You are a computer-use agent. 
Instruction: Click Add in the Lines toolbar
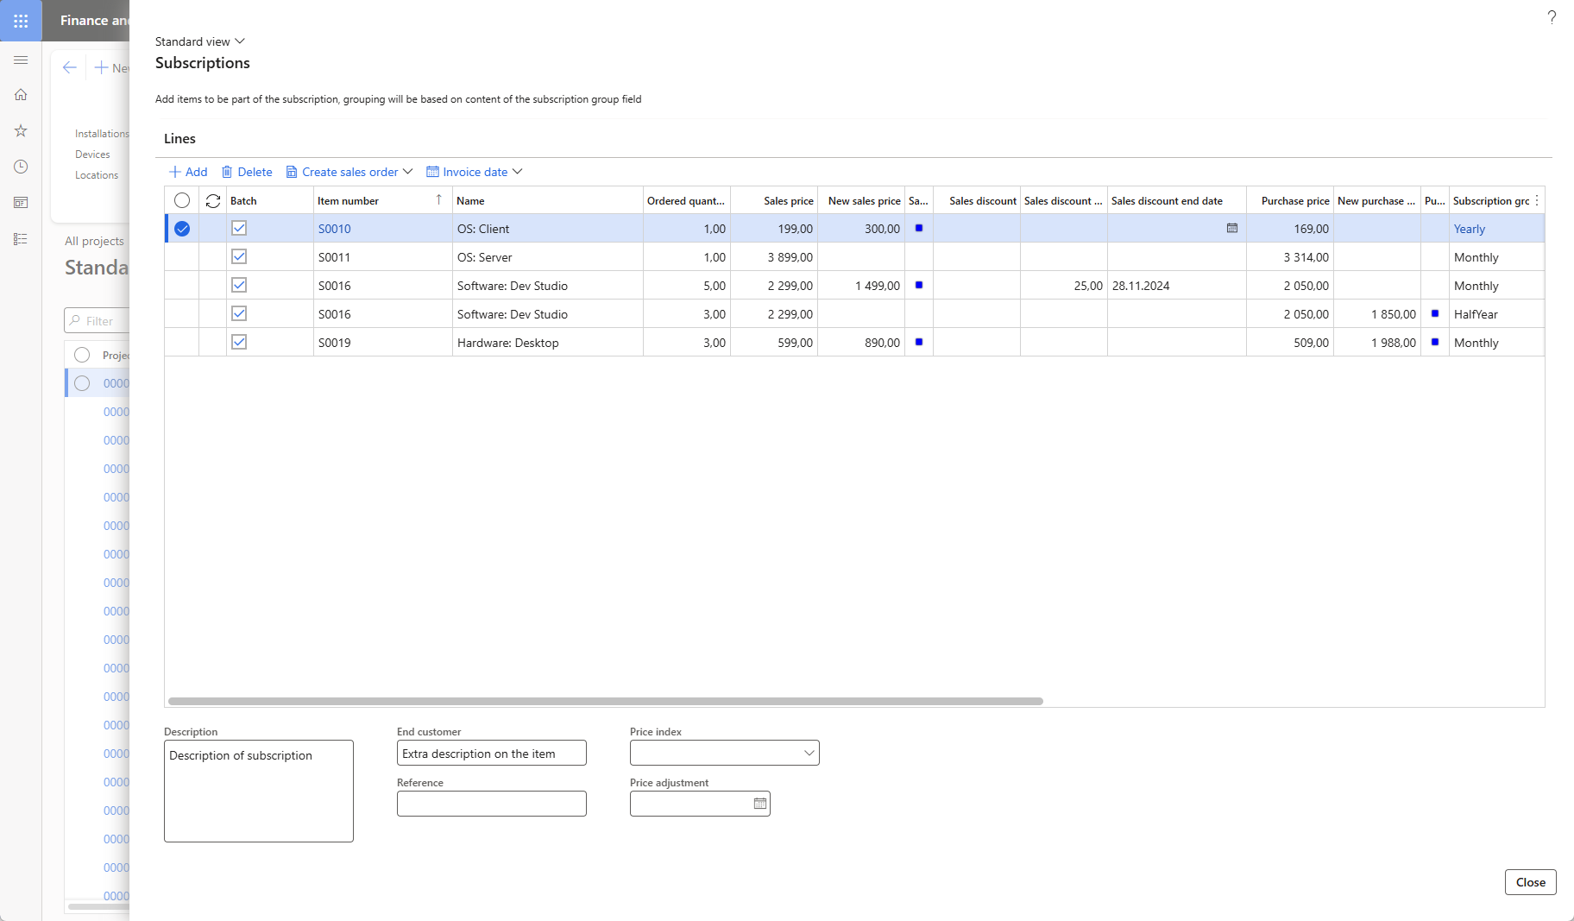tap(188, 172)
